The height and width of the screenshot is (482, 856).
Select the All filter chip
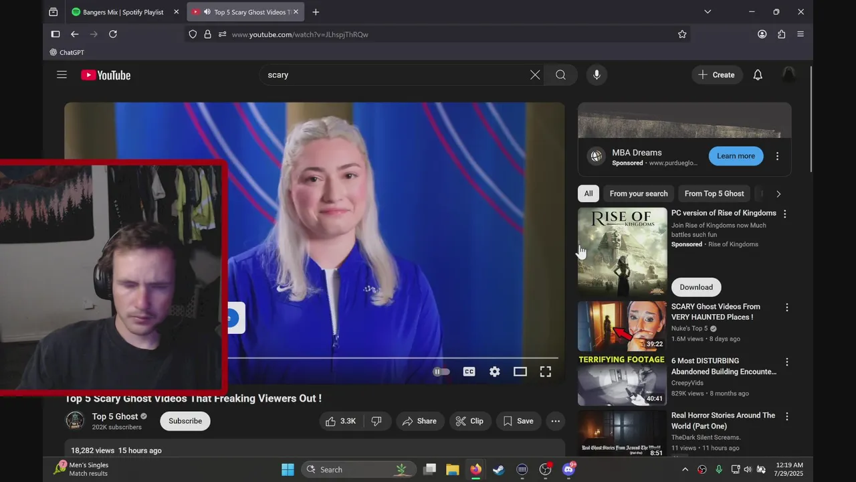tap(588, 193)
